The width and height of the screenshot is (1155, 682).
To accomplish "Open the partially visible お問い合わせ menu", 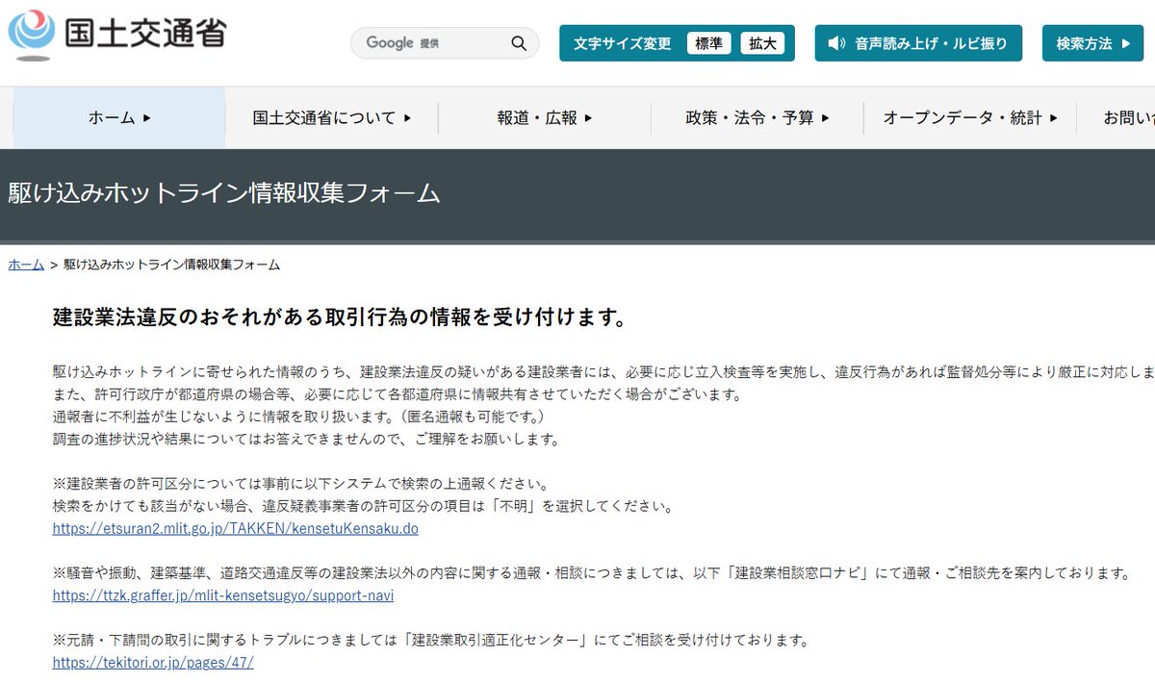I will pyautogui.click(x=1116, y=117).
